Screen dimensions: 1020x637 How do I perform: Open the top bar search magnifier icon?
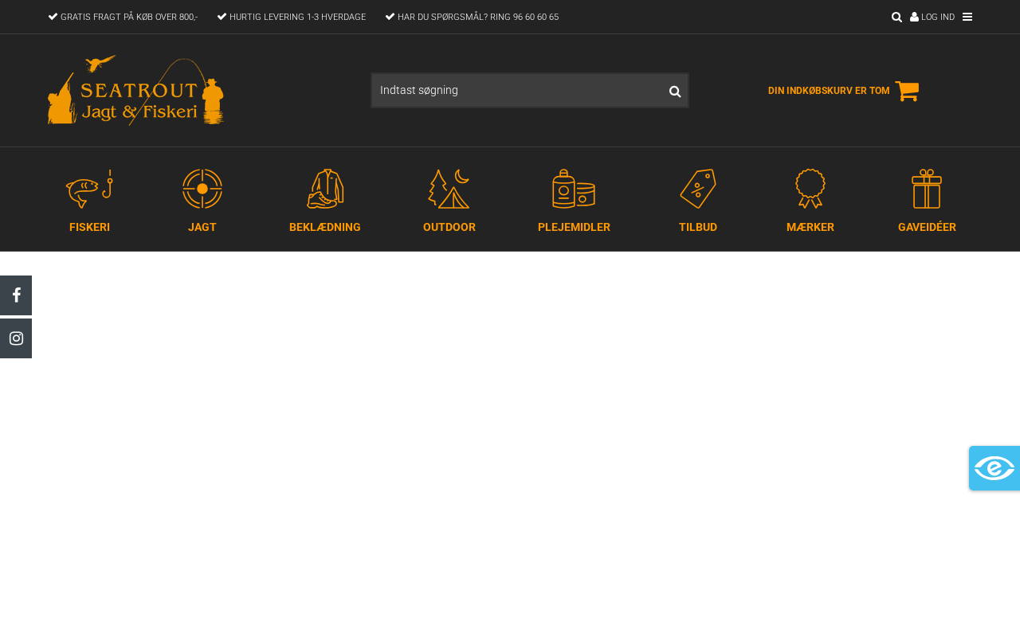tap(896, 17)
